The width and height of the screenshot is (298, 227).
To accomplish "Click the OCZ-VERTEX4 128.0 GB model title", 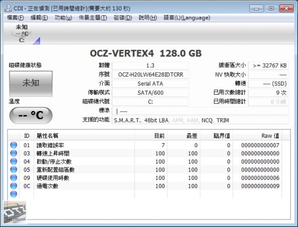I will [x=146, y=54].
